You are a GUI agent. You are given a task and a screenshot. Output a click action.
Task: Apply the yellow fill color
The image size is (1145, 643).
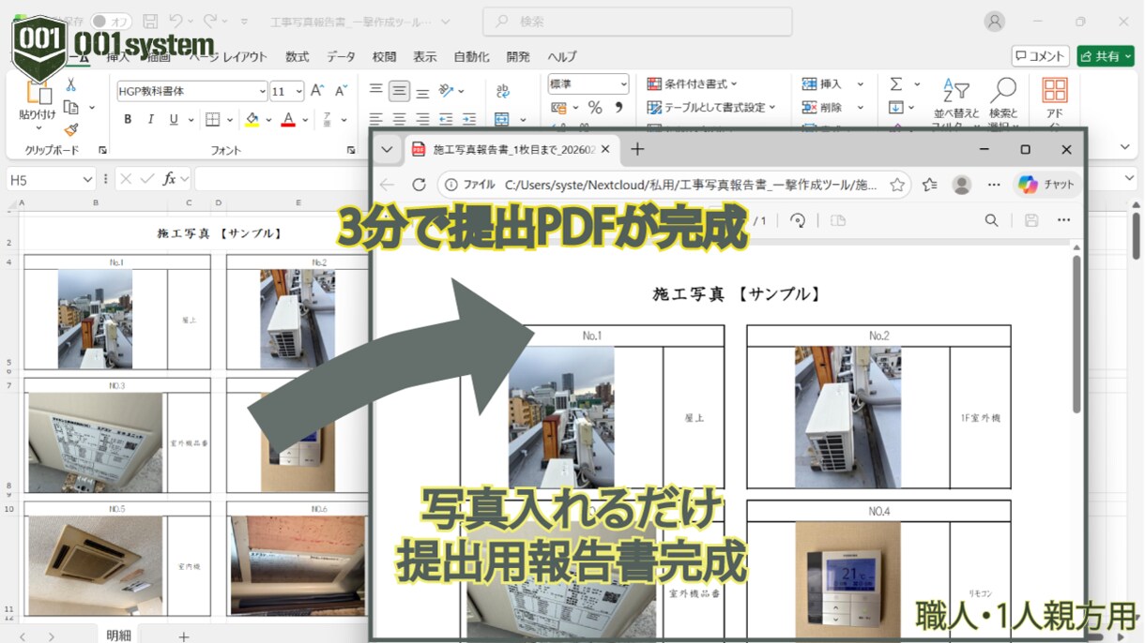tap(252, 119)
